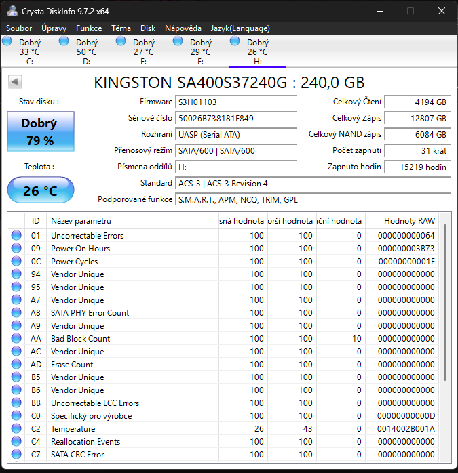Open the Úpravy menu
Viewport: 458px width, 473px height.
pos(54,28)
